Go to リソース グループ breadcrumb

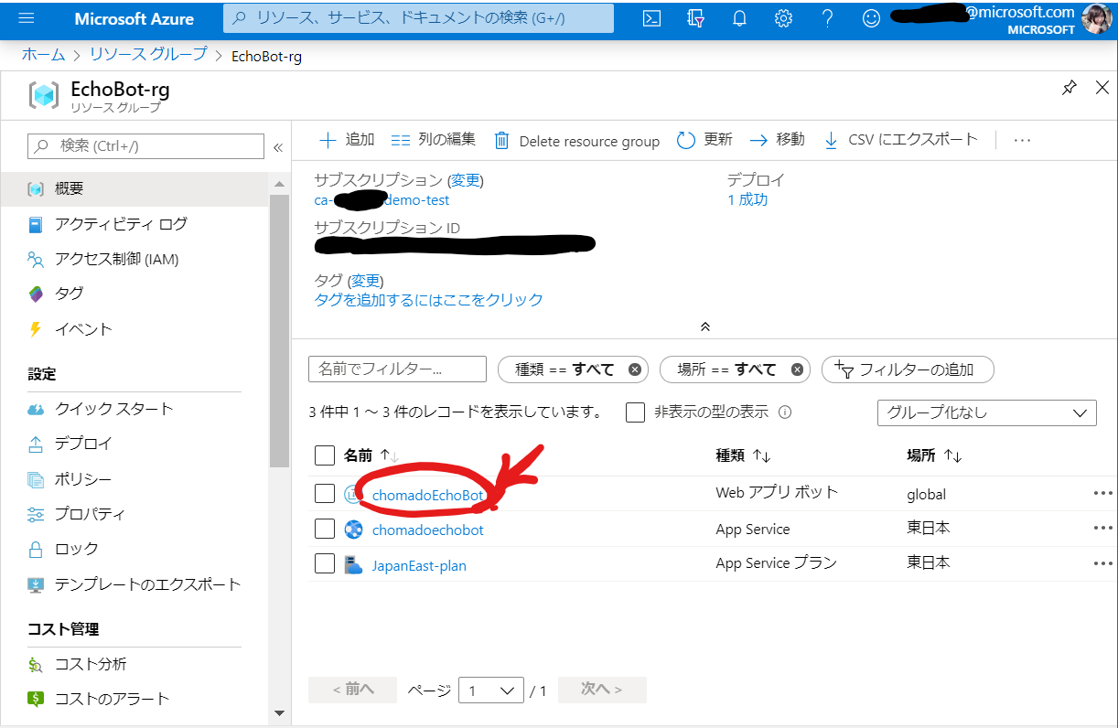149,55
